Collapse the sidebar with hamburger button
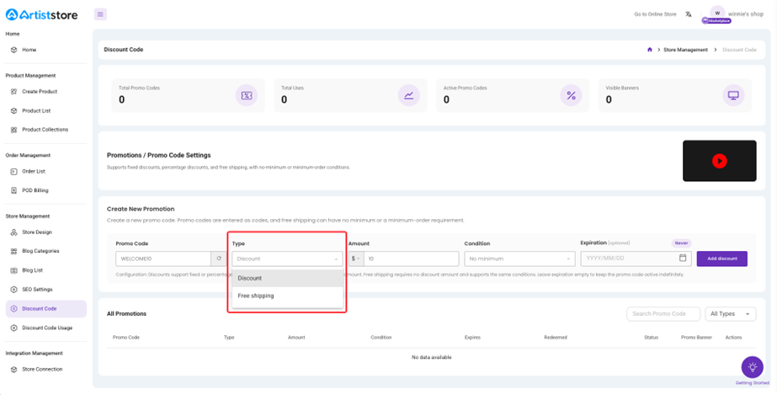This screenshot has width=777, height=395. tap(100, 14)
